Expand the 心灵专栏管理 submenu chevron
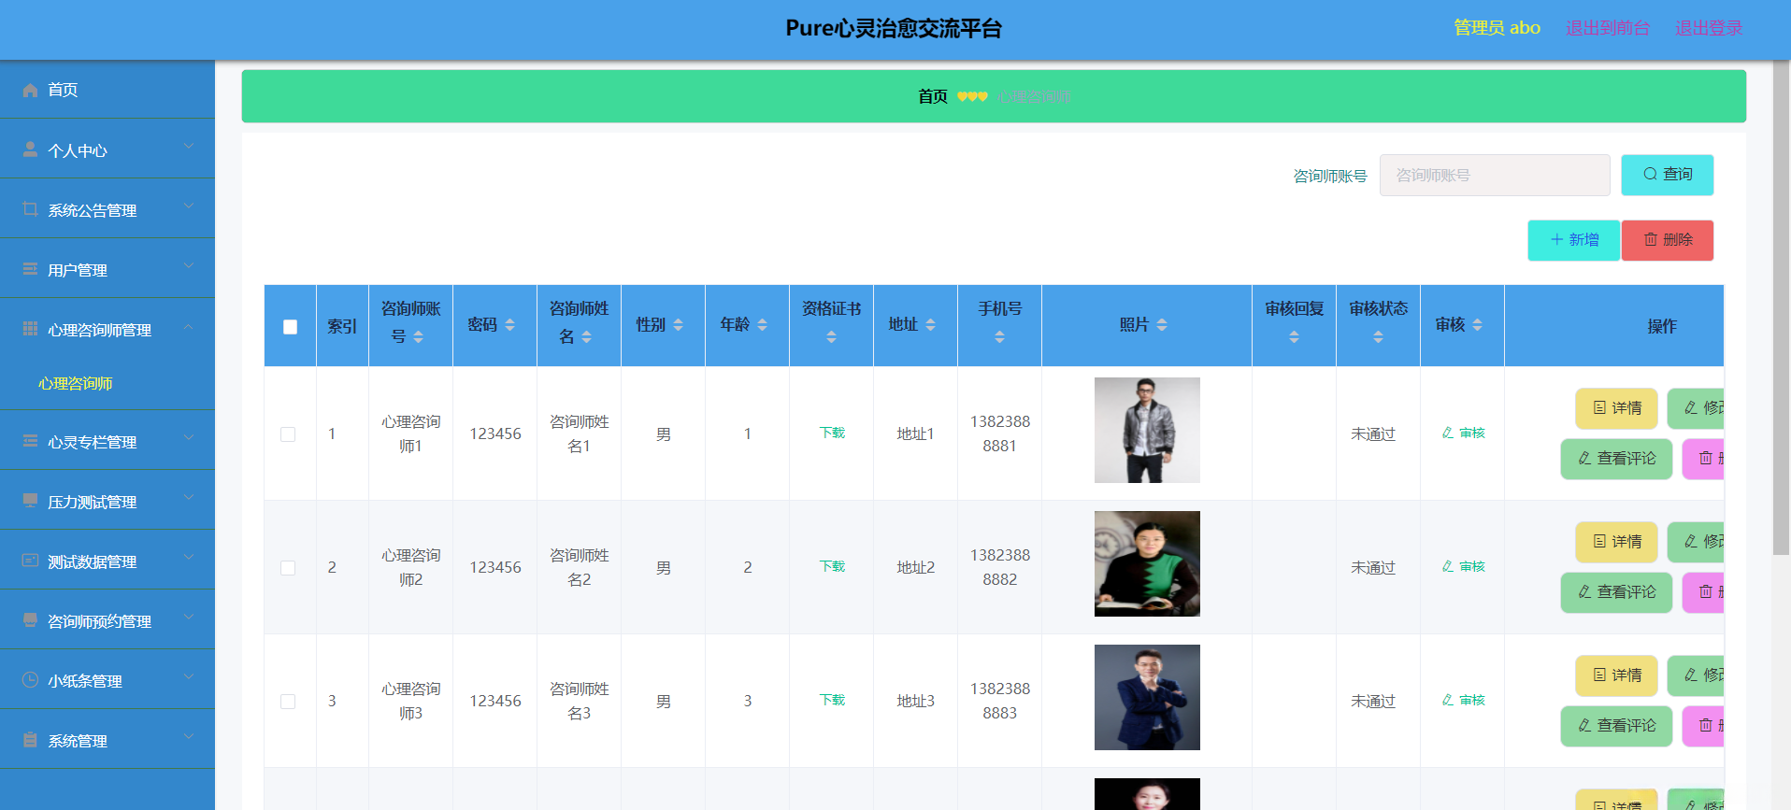This screenshot has height=810, width=1791. tap(189, 438)
